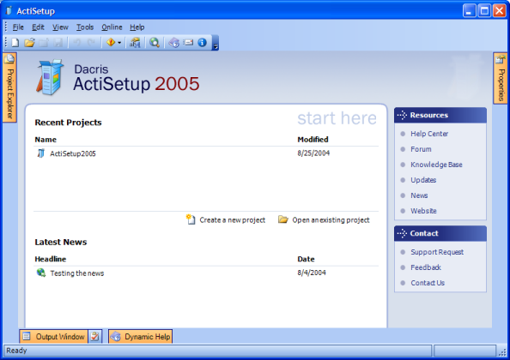The height and width of the screenshot is (360, 510).
Task: Click the globe with magnifier search icon
Action: (155, 43)
